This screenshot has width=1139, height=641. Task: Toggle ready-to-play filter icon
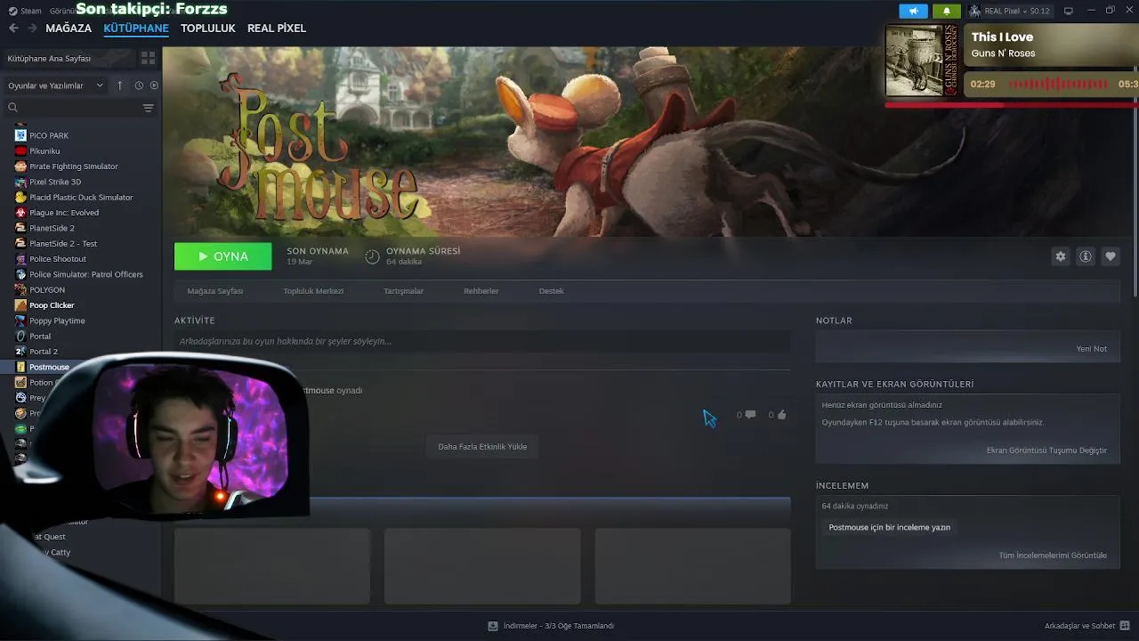click(x=154, y=85)
